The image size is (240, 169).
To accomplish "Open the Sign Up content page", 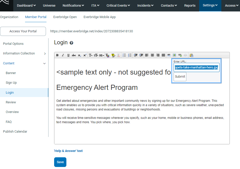I will pos(11,83).
